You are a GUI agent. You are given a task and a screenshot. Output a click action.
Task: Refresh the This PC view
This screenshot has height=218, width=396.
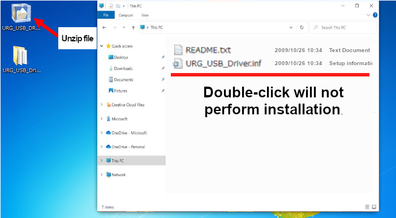tap(302, 28)
